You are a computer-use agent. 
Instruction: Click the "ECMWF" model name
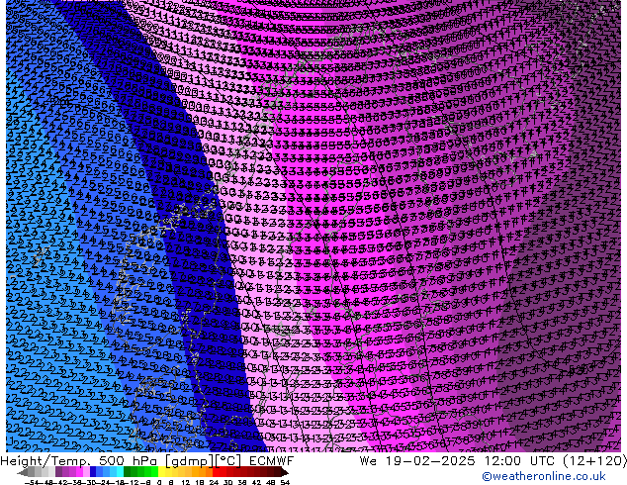(x=272, y=461)
